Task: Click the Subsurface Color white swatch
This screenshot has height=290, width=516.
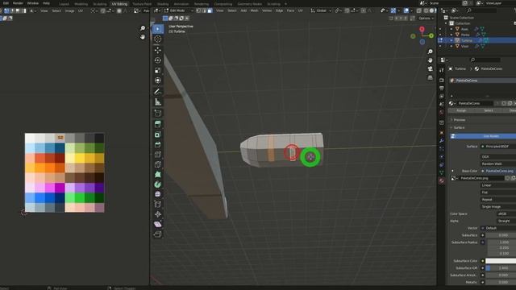Action: click(501, 261)
